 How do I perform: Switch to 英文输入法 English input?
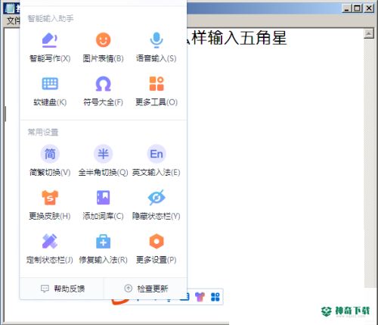coord(156,161)
